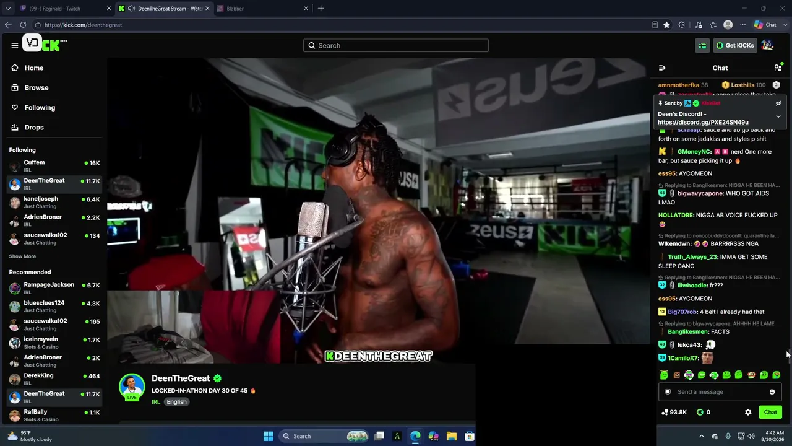Switch to the Blabber tab
This screenshot has height=446, width=792.
[262, 9]
